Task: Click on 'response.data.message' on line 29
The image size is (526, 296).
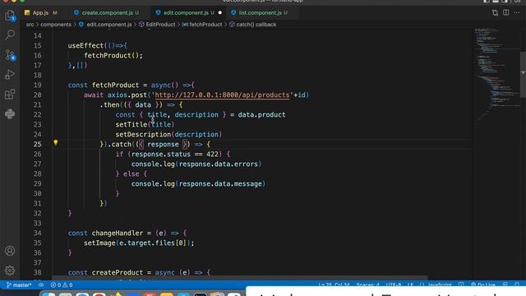Action: 220,184
